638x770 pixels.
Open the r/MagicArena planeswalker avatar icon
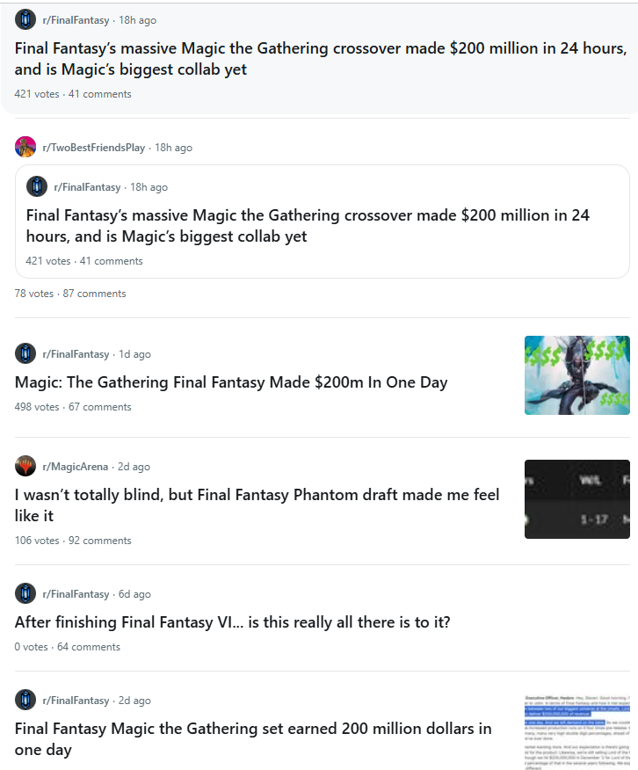[x=25, y=466]
